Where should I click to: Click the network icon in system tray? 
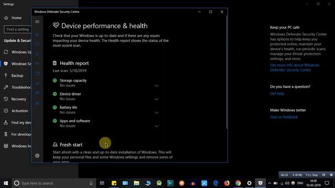[x=282, y=183]
